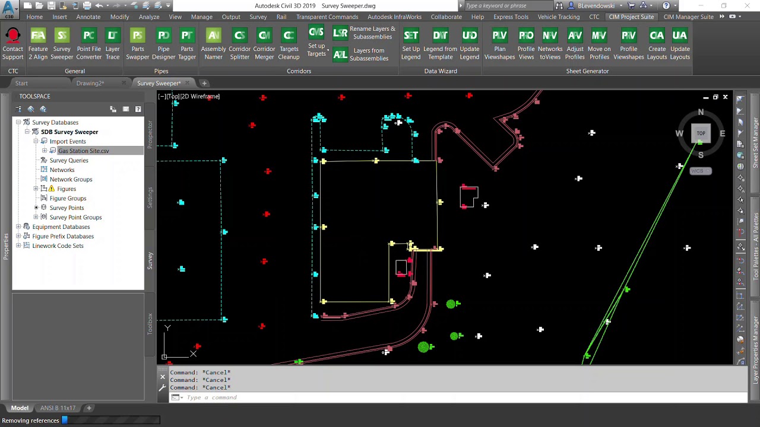Click Rename Layers & Subassemblies
760x427 pixels.
coord(365,33)
